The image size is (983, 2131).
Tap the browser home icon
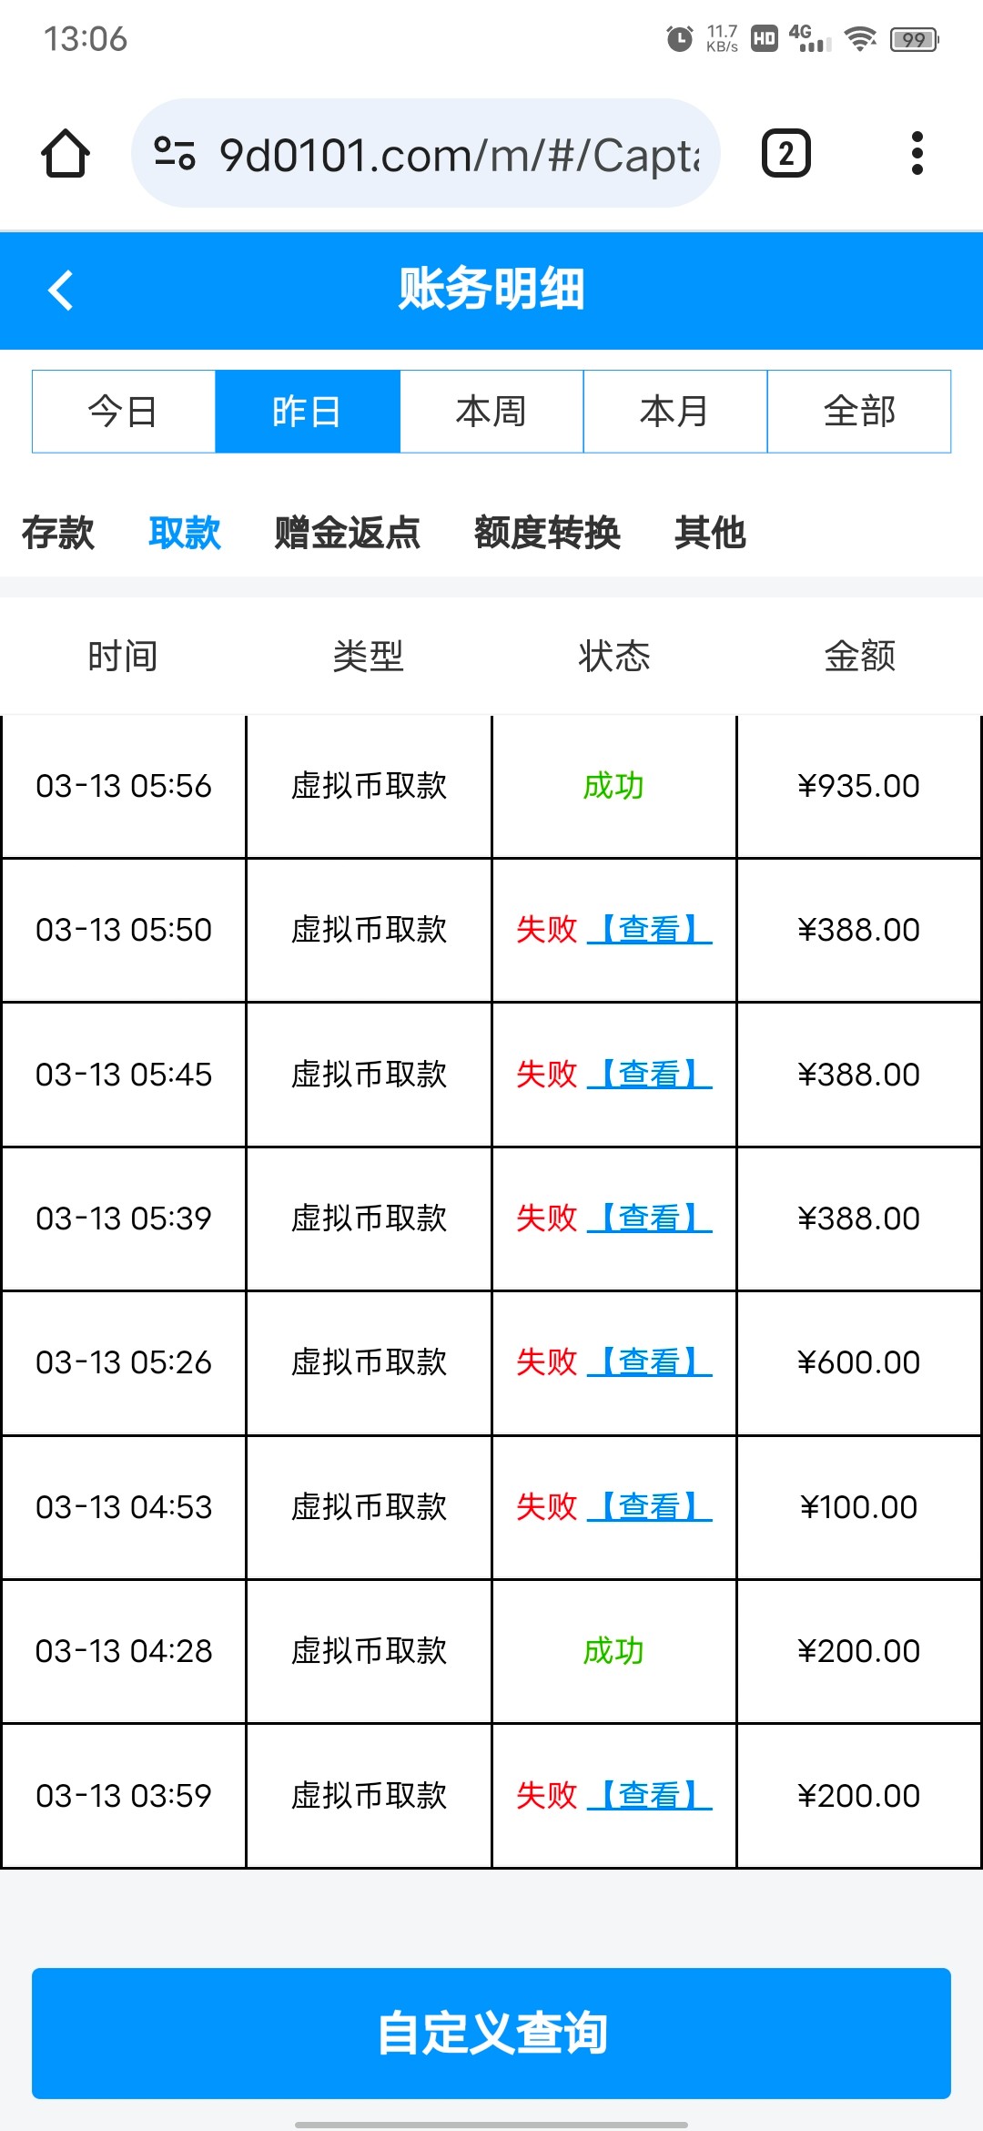click(x=66, y=153)
